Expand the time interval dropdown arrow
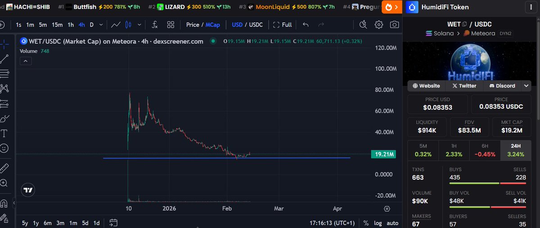Viewport: 540px width, 228px height. [x=101, y=25]
